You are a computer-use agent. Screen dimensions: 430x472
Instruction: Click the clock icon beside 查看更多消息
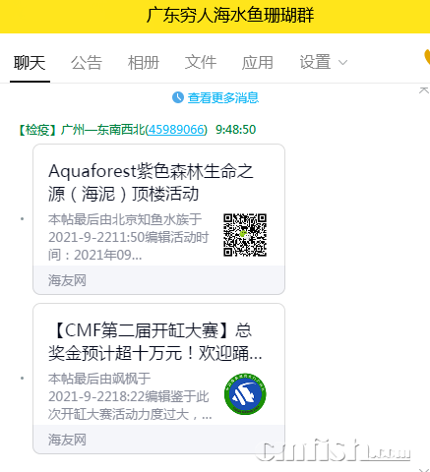[x=178, y=97]
